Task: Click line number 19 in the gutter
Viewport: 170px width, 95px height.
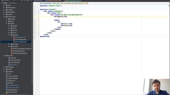Action: tap(35, 38)
